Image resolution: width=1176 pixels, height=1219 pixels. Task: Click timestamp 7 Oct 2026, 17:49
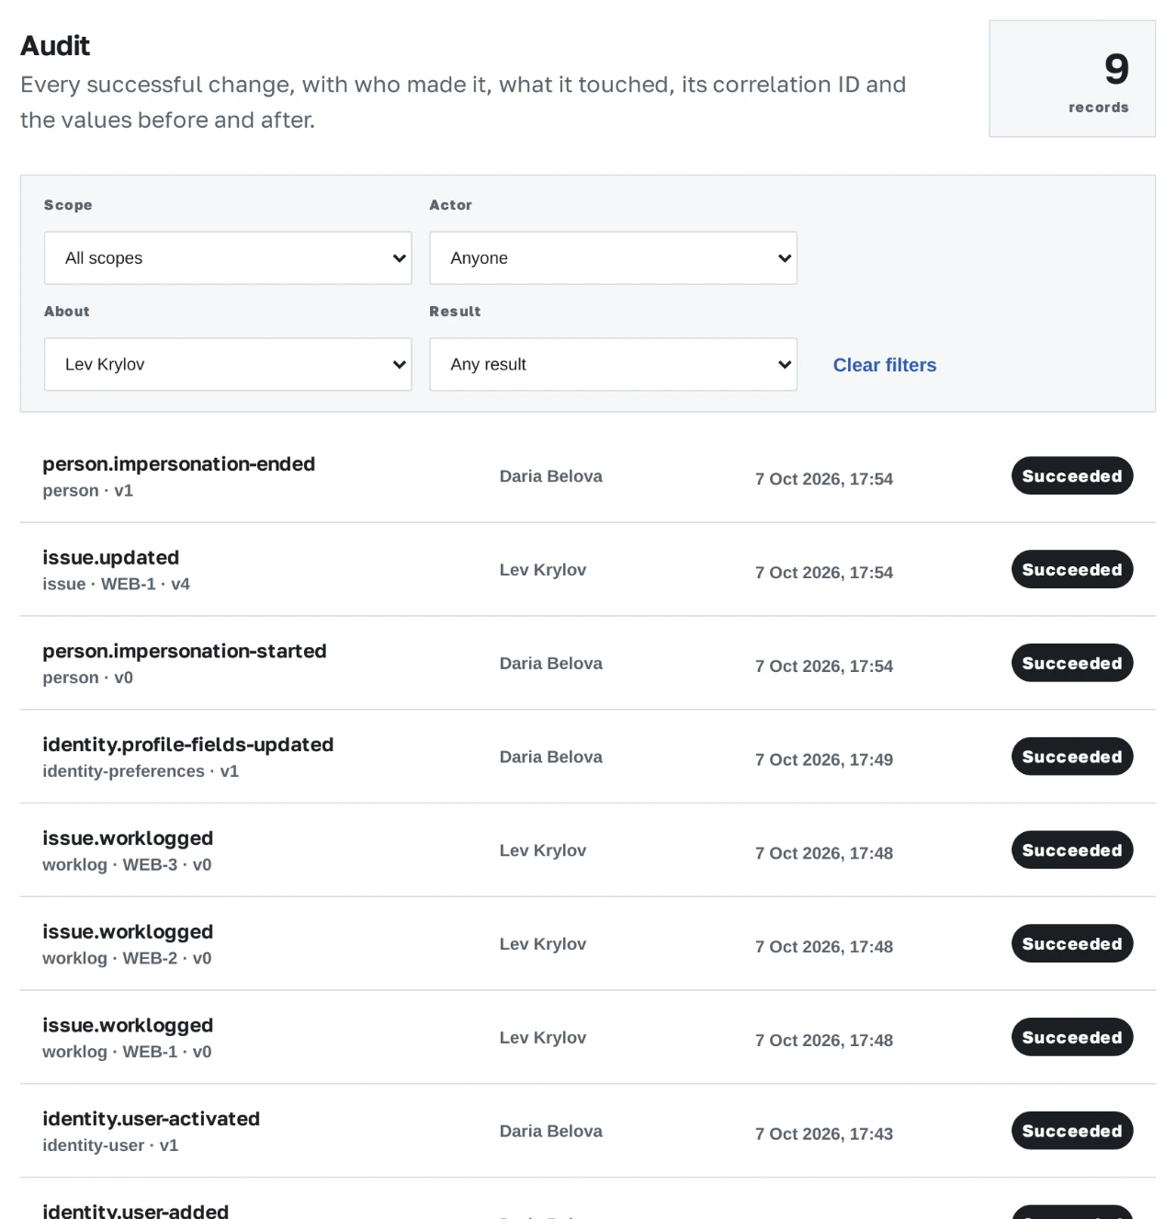tap(824, 759)
